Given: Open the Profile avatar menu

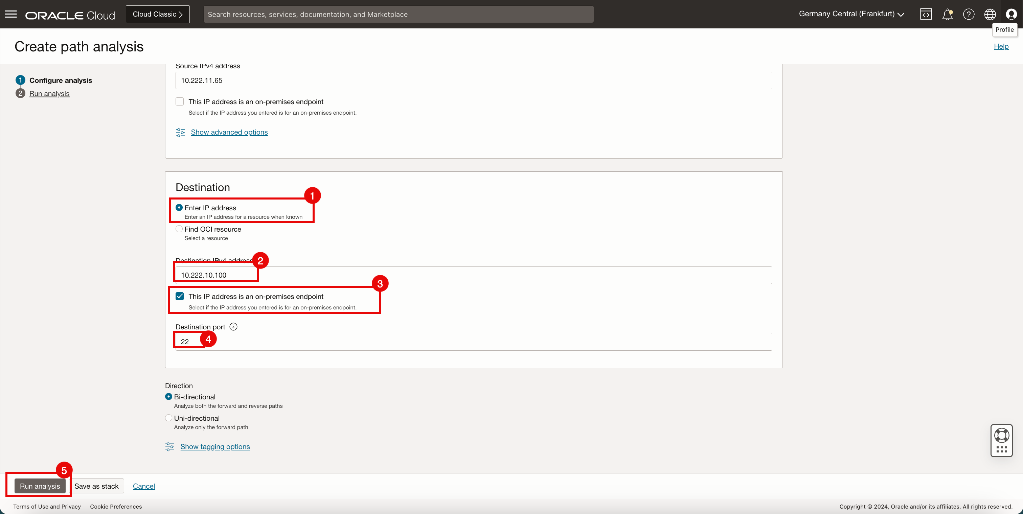Looking at the screenshot, I should 1011,14.
